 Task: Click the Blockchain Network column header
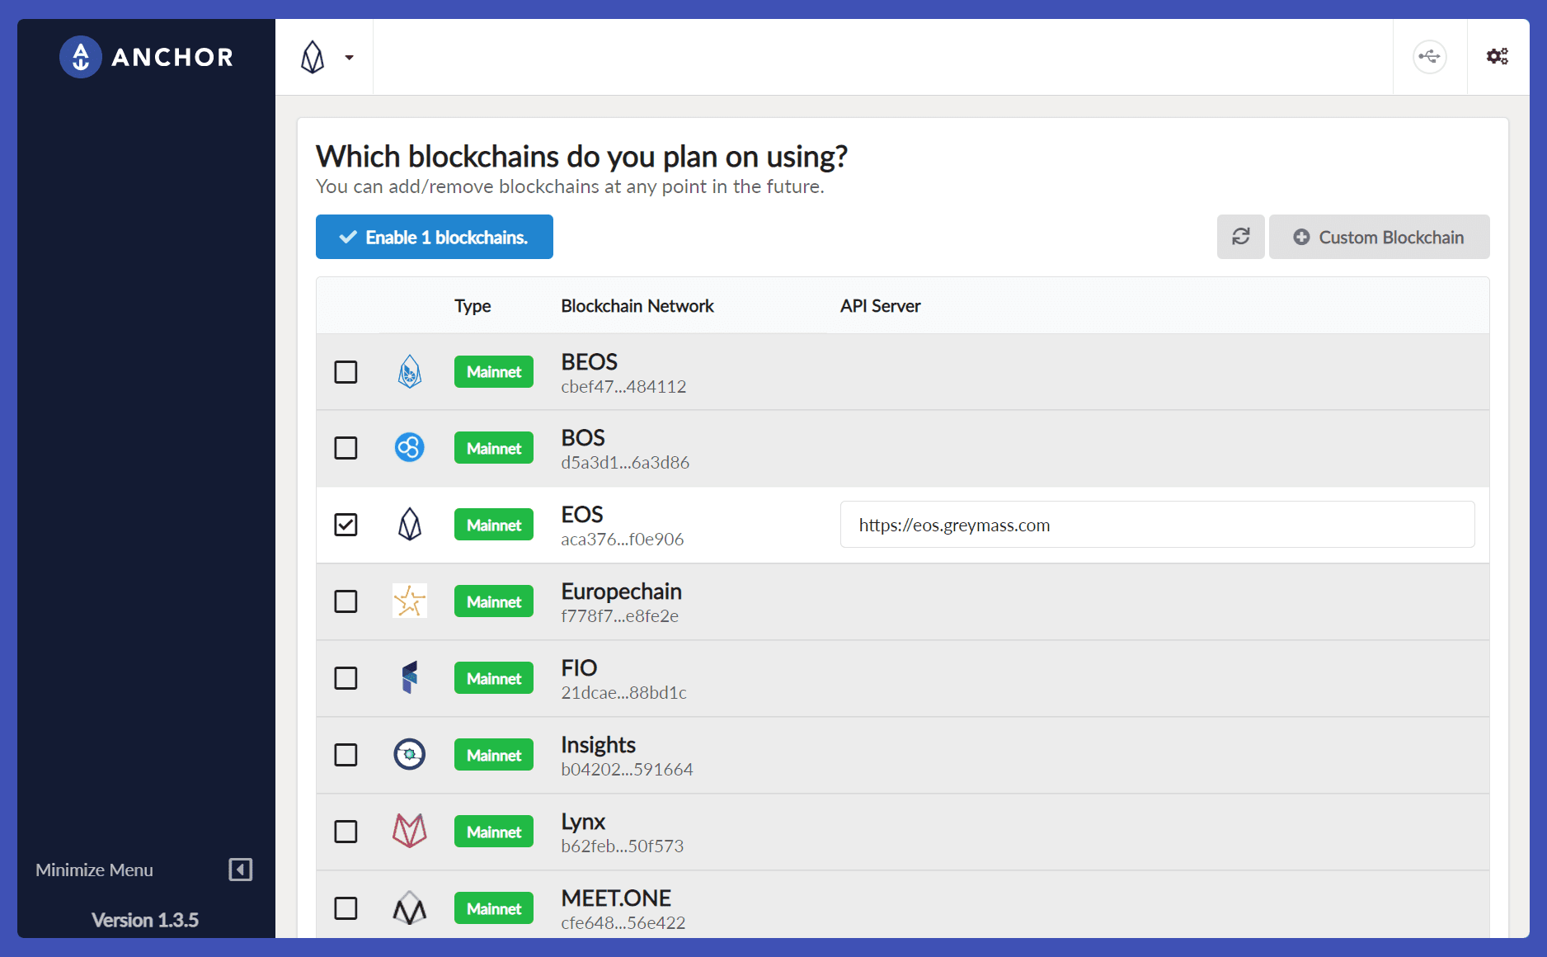click(x=637, y=306)
